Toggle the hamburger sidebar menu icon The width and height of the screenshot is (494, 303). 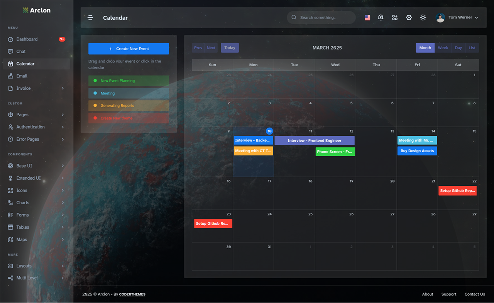[x=90, y=18]
